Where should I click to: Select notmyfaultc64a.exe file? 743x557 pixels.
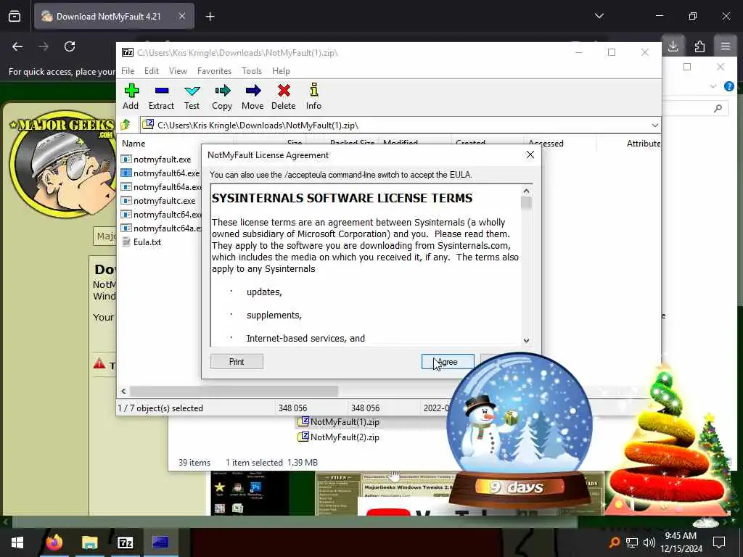click(x=161, y=228)
